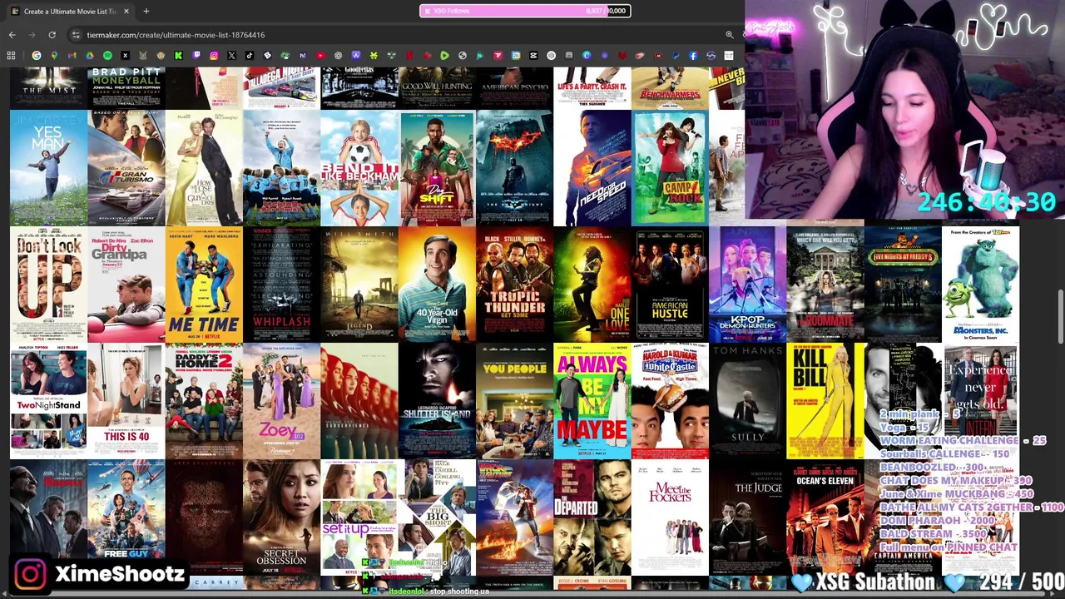Select the Five Nights at Freddy's poster
The width and height of the screenshot is (1065, 599).
pos(903,285)
